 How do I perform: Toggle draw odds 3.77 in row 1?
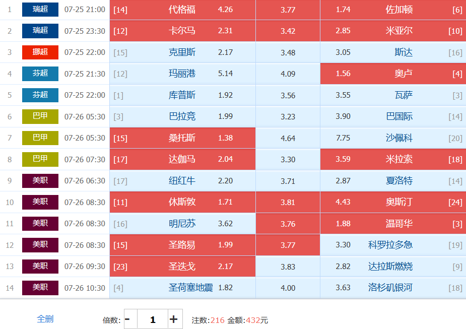(288, 10)
